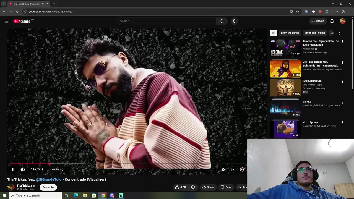Open options for Toujours Debout video
The width and height of the screenshot is (354, 199).
click(x=342, y=81)
